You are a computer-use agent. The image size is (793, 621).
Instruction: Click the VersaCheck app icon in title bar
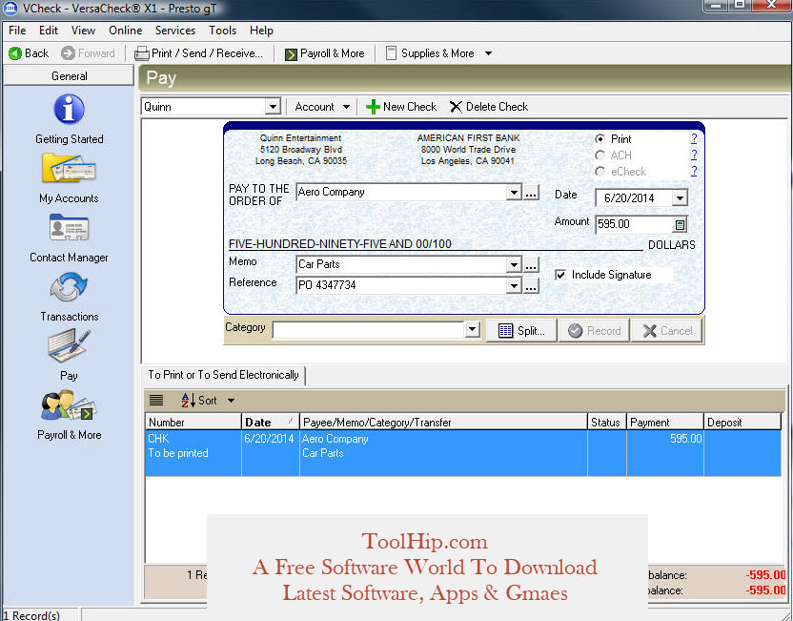(x=10, y=9)
